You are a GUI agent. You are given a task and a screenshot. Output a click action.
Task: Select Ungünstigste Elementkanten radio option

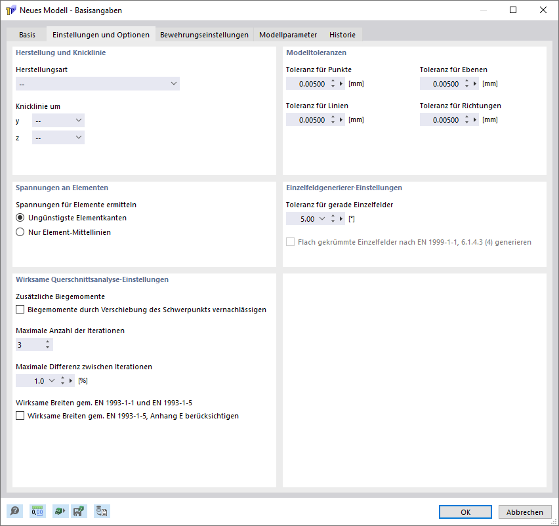coord(20,218)
